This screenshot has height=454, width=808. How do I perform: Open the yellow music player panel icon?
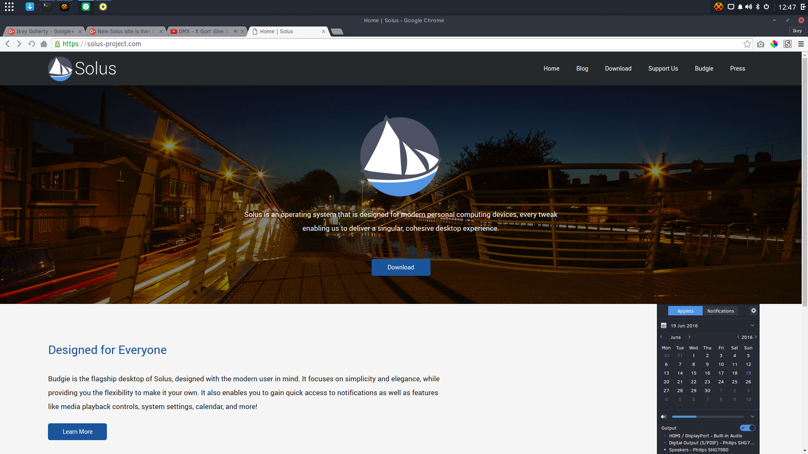click(103, 7)
